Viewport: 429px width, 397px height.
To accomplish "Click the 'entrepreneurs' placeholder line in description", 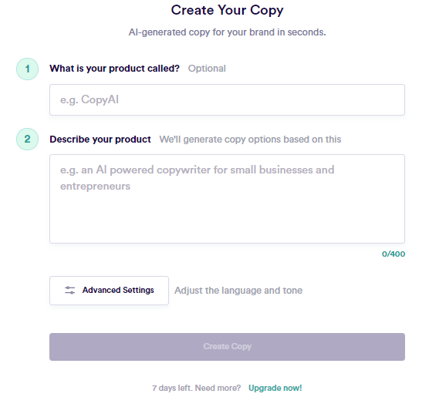I will [x=95, y=187].
